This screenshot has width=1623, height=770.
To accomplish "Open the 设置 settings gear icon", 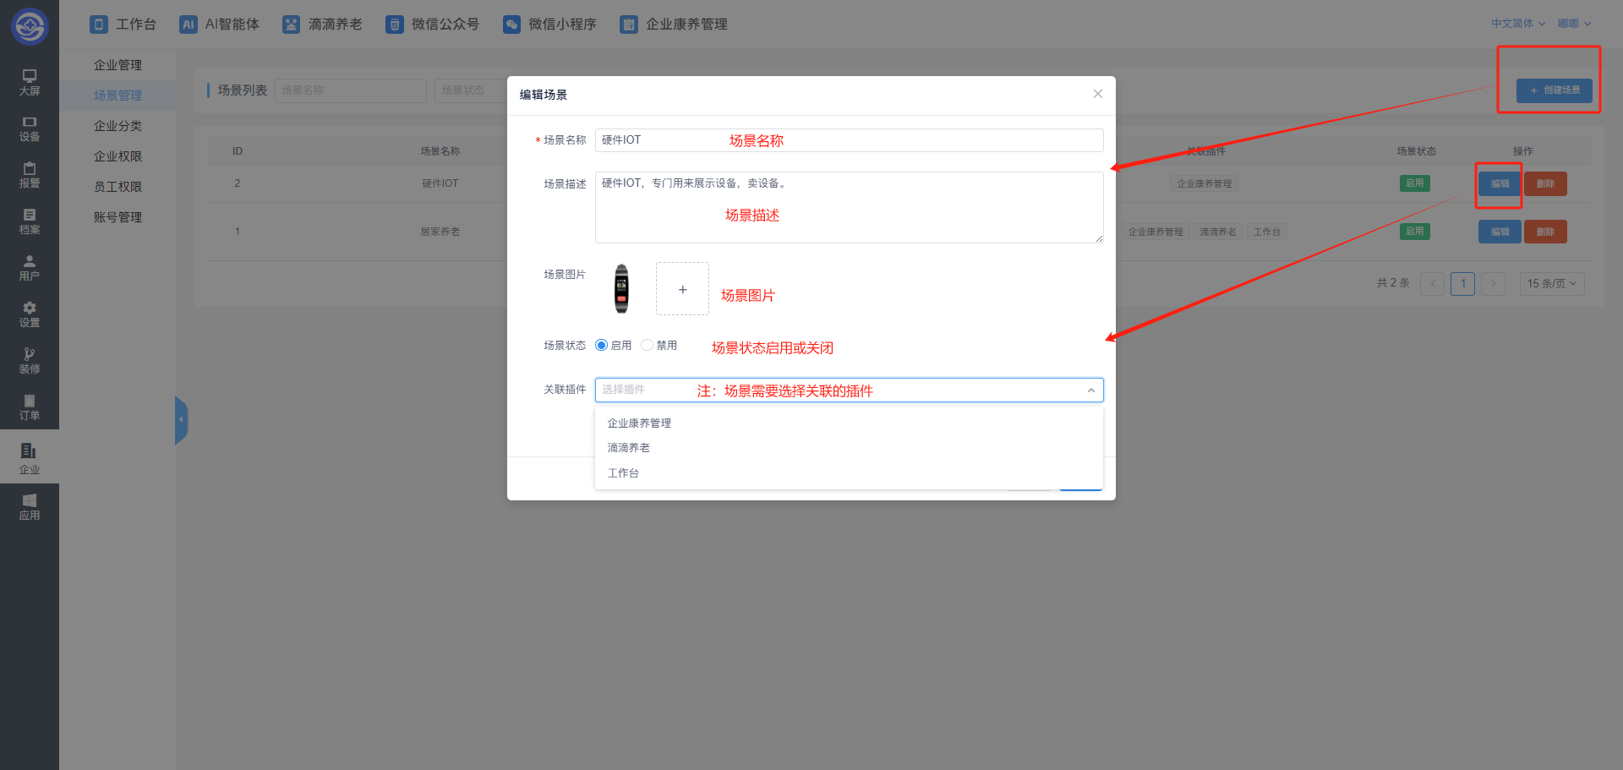I will pos(30,314).
